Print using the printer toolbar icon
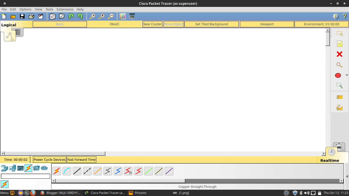 pos(31,16)
